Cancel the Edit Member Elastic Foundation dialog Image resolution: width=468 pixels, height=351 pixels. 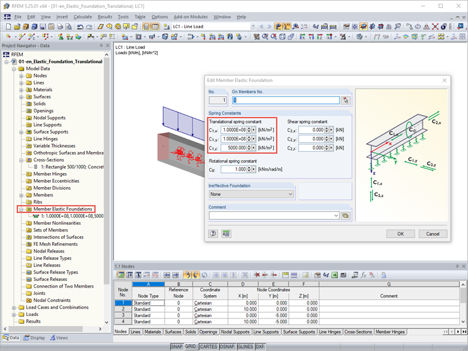[x=433, y=234]
